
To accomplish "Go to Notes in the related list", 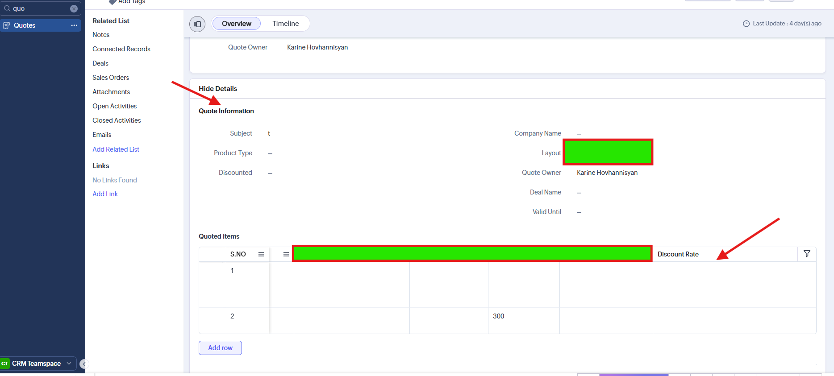I will pos(101,35).
